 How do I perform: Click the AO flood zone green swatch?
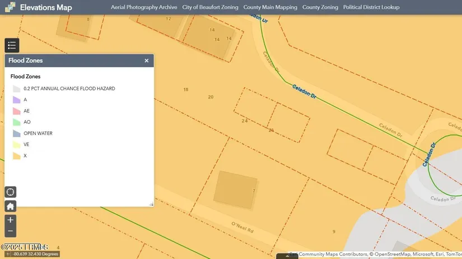[17, 122]
